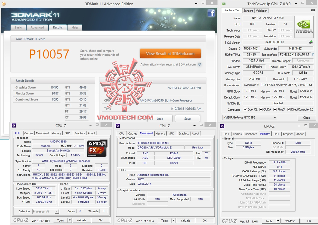Viewport: 318px width, 225px height.
Task: Click the AMD FX logo in CPU-Z
Action: (97, 148)
